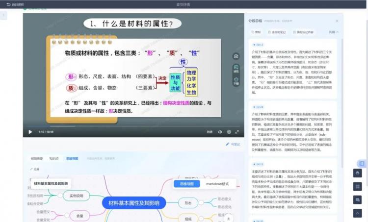The image size is (368, 222).
Task: Open video player settings gear
Action: 229,132
